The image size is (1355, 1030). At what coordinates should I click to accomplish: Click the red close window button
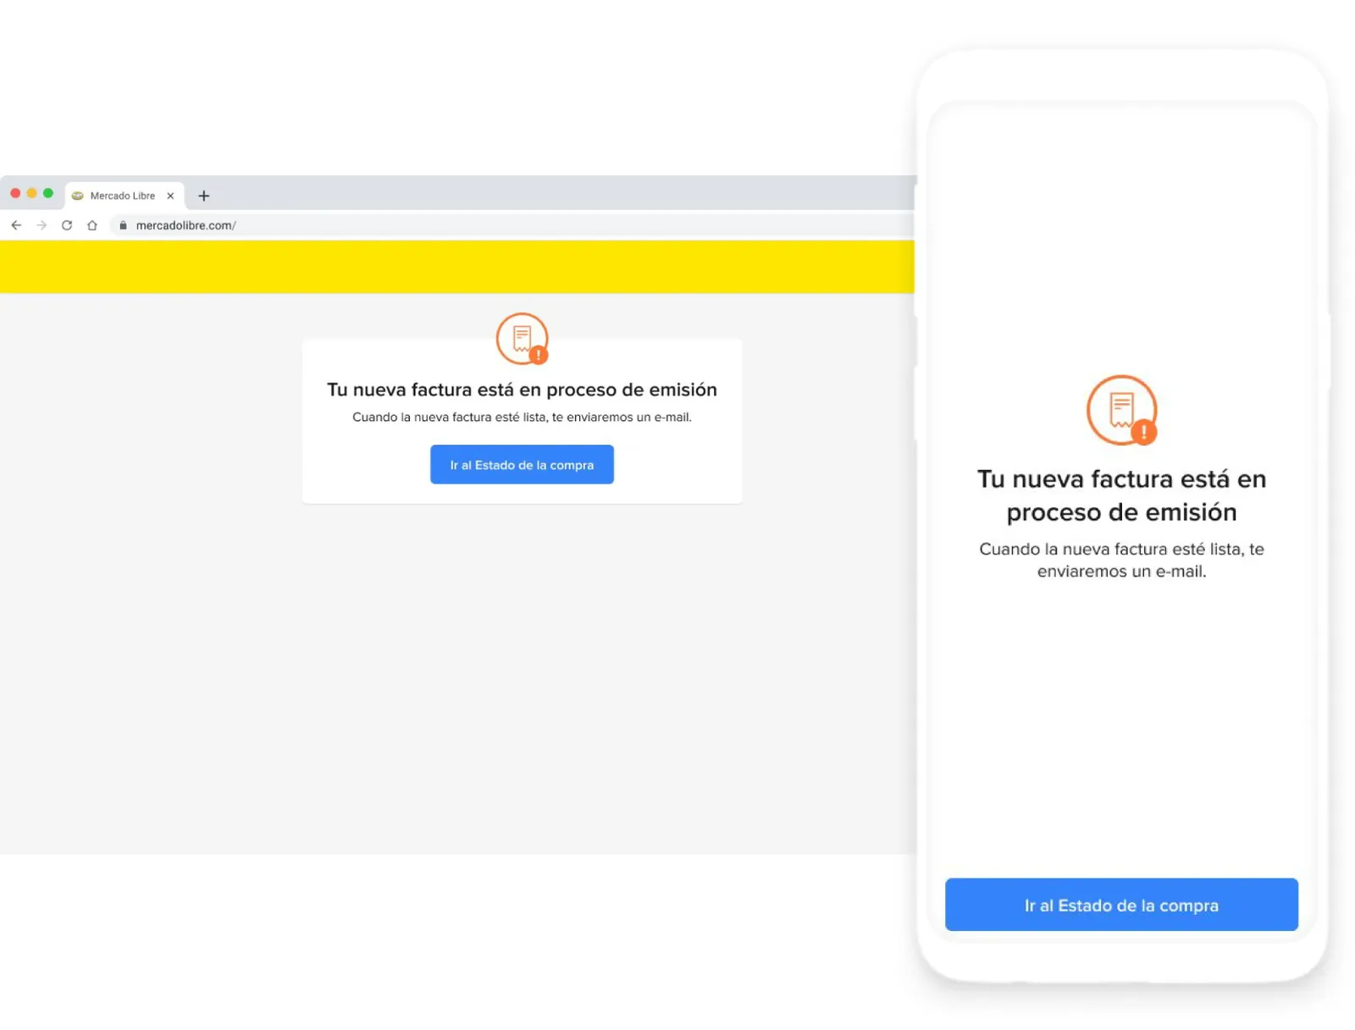pos(15,193)
